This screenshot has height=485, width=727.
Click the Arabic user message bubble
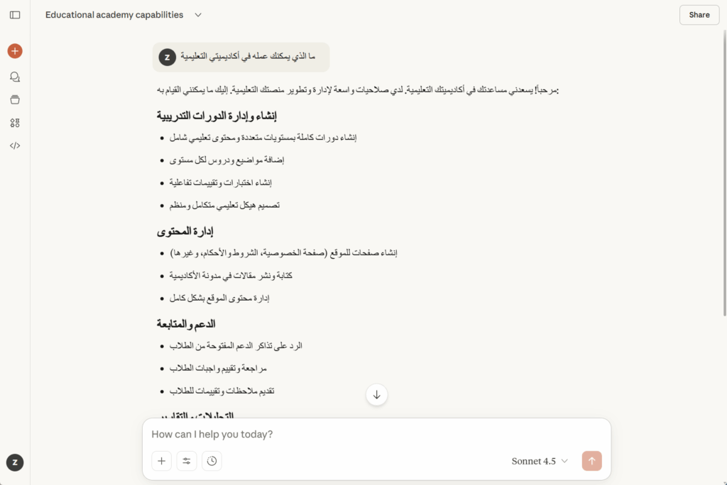(248, 57)
